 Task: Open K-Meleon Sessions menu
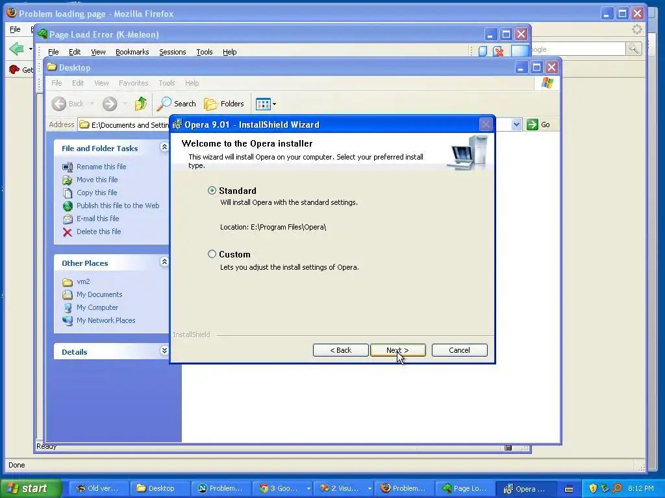(172, 52)
